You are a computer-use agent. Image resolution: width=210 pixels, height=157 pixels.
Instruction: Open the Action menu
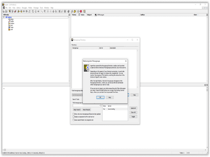[x=19, y=8]
